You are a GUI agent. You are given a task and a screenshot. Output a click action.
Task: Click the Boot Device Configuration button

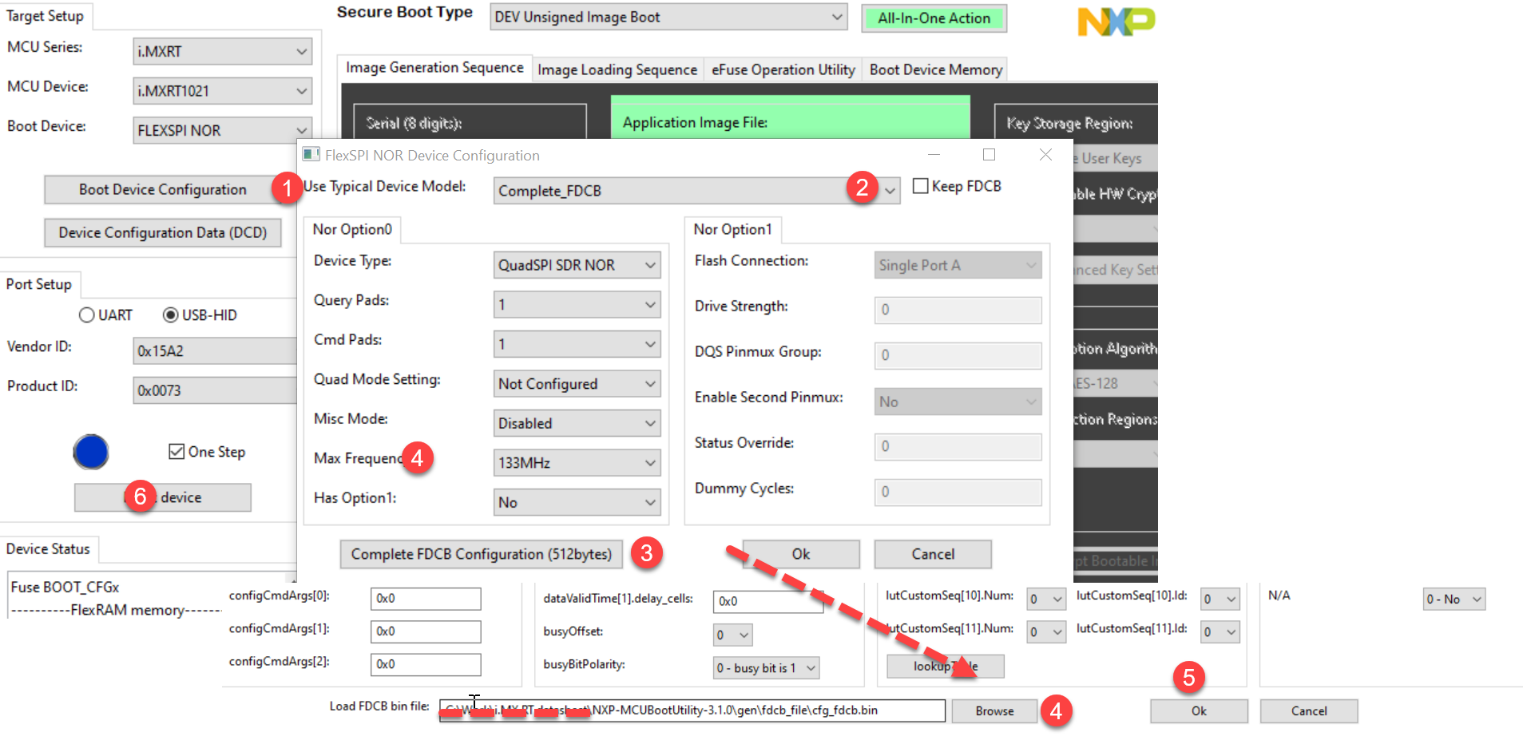162,189
